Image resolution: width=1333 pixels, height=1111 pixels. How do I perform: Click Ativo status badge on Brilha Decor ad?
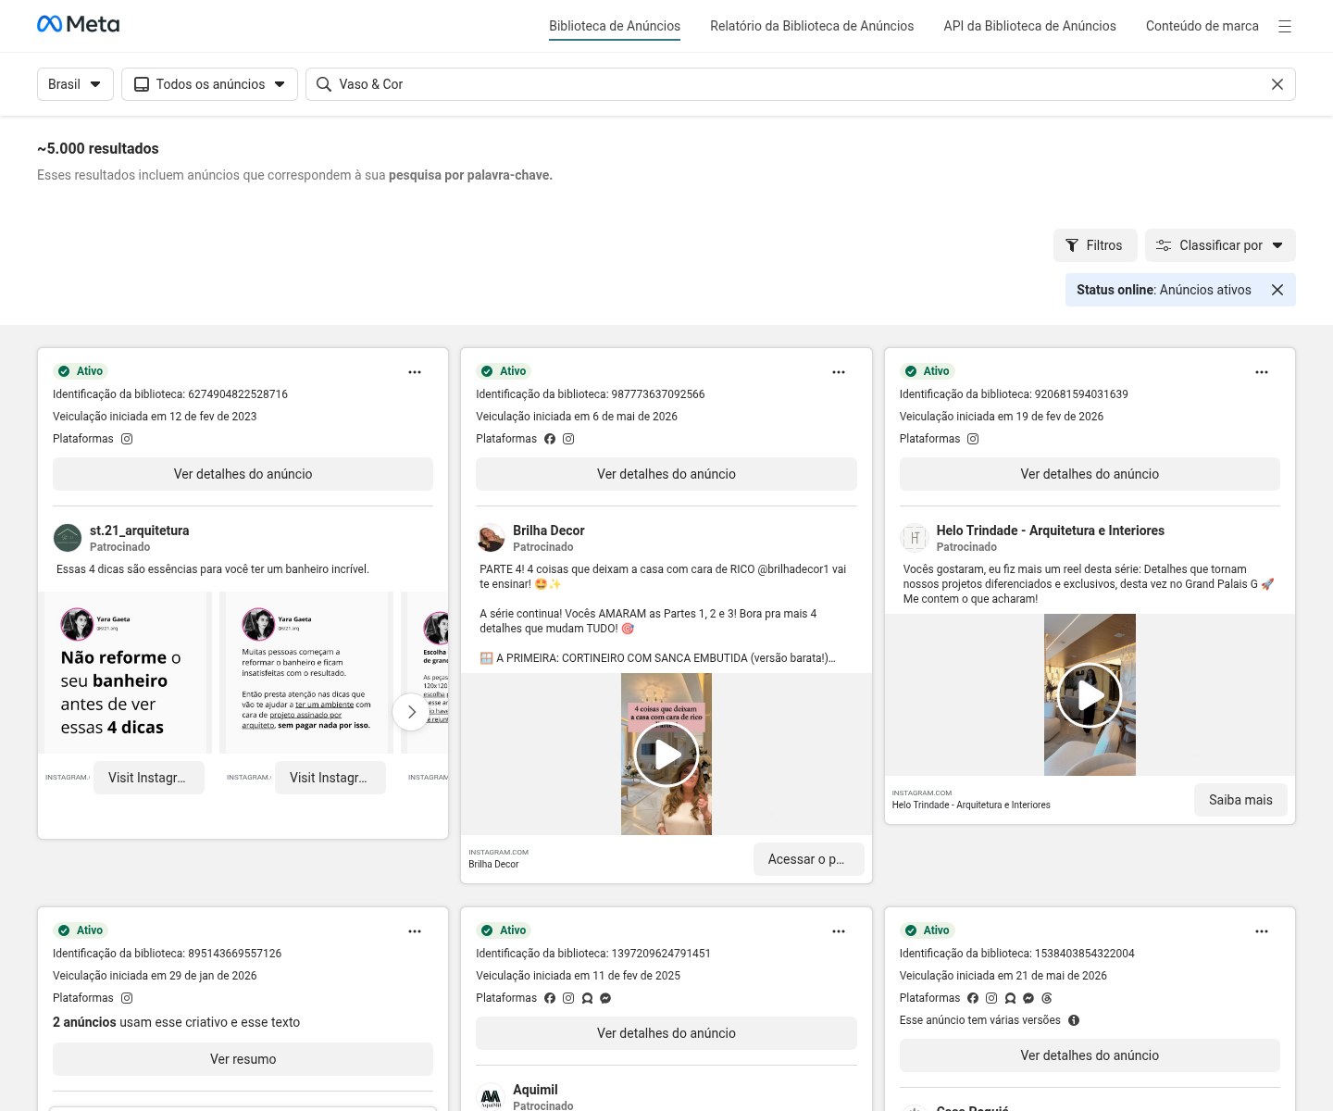point(505,371)
